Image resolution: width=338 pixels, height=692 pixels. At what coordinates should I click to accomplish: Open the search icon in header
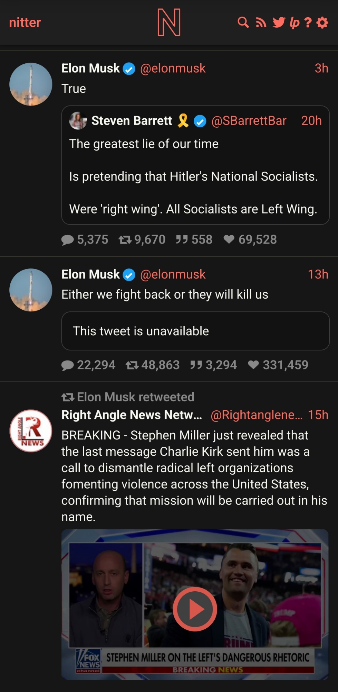click(x=243, y=22)
